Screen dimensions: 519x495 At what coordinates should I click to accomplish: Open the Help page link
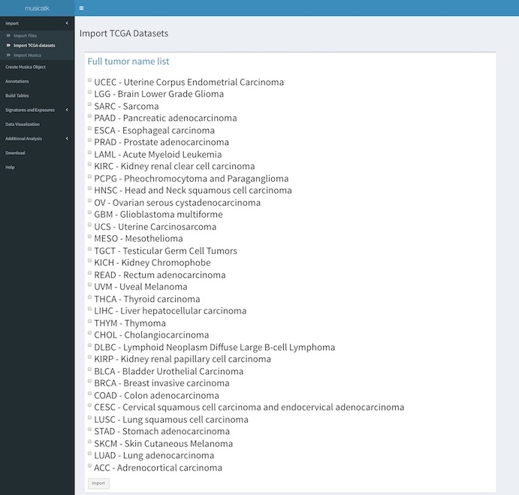pos(10,167)
